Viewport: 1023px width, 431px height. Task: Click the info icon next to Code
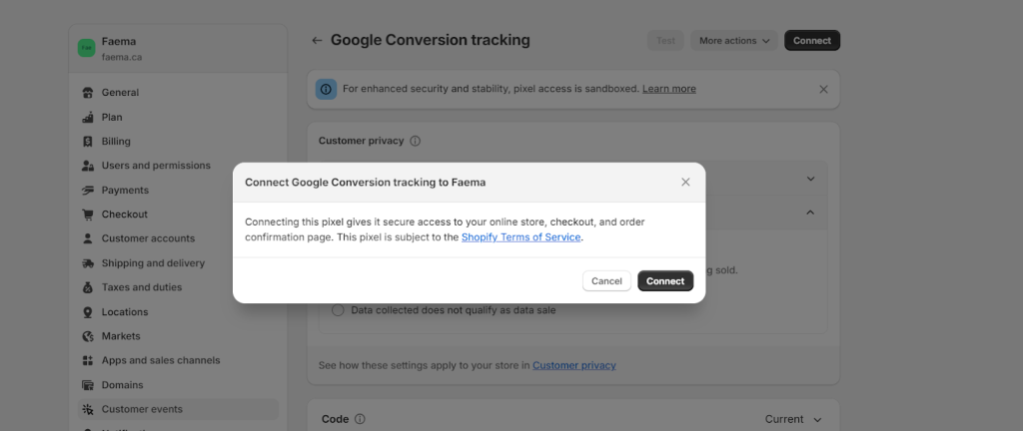[x=360, y=420]
